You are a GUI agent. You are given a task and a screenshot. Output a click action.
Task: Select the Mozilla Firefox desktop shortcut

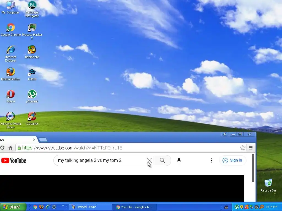pyautogui.click(x=10, y=74)
